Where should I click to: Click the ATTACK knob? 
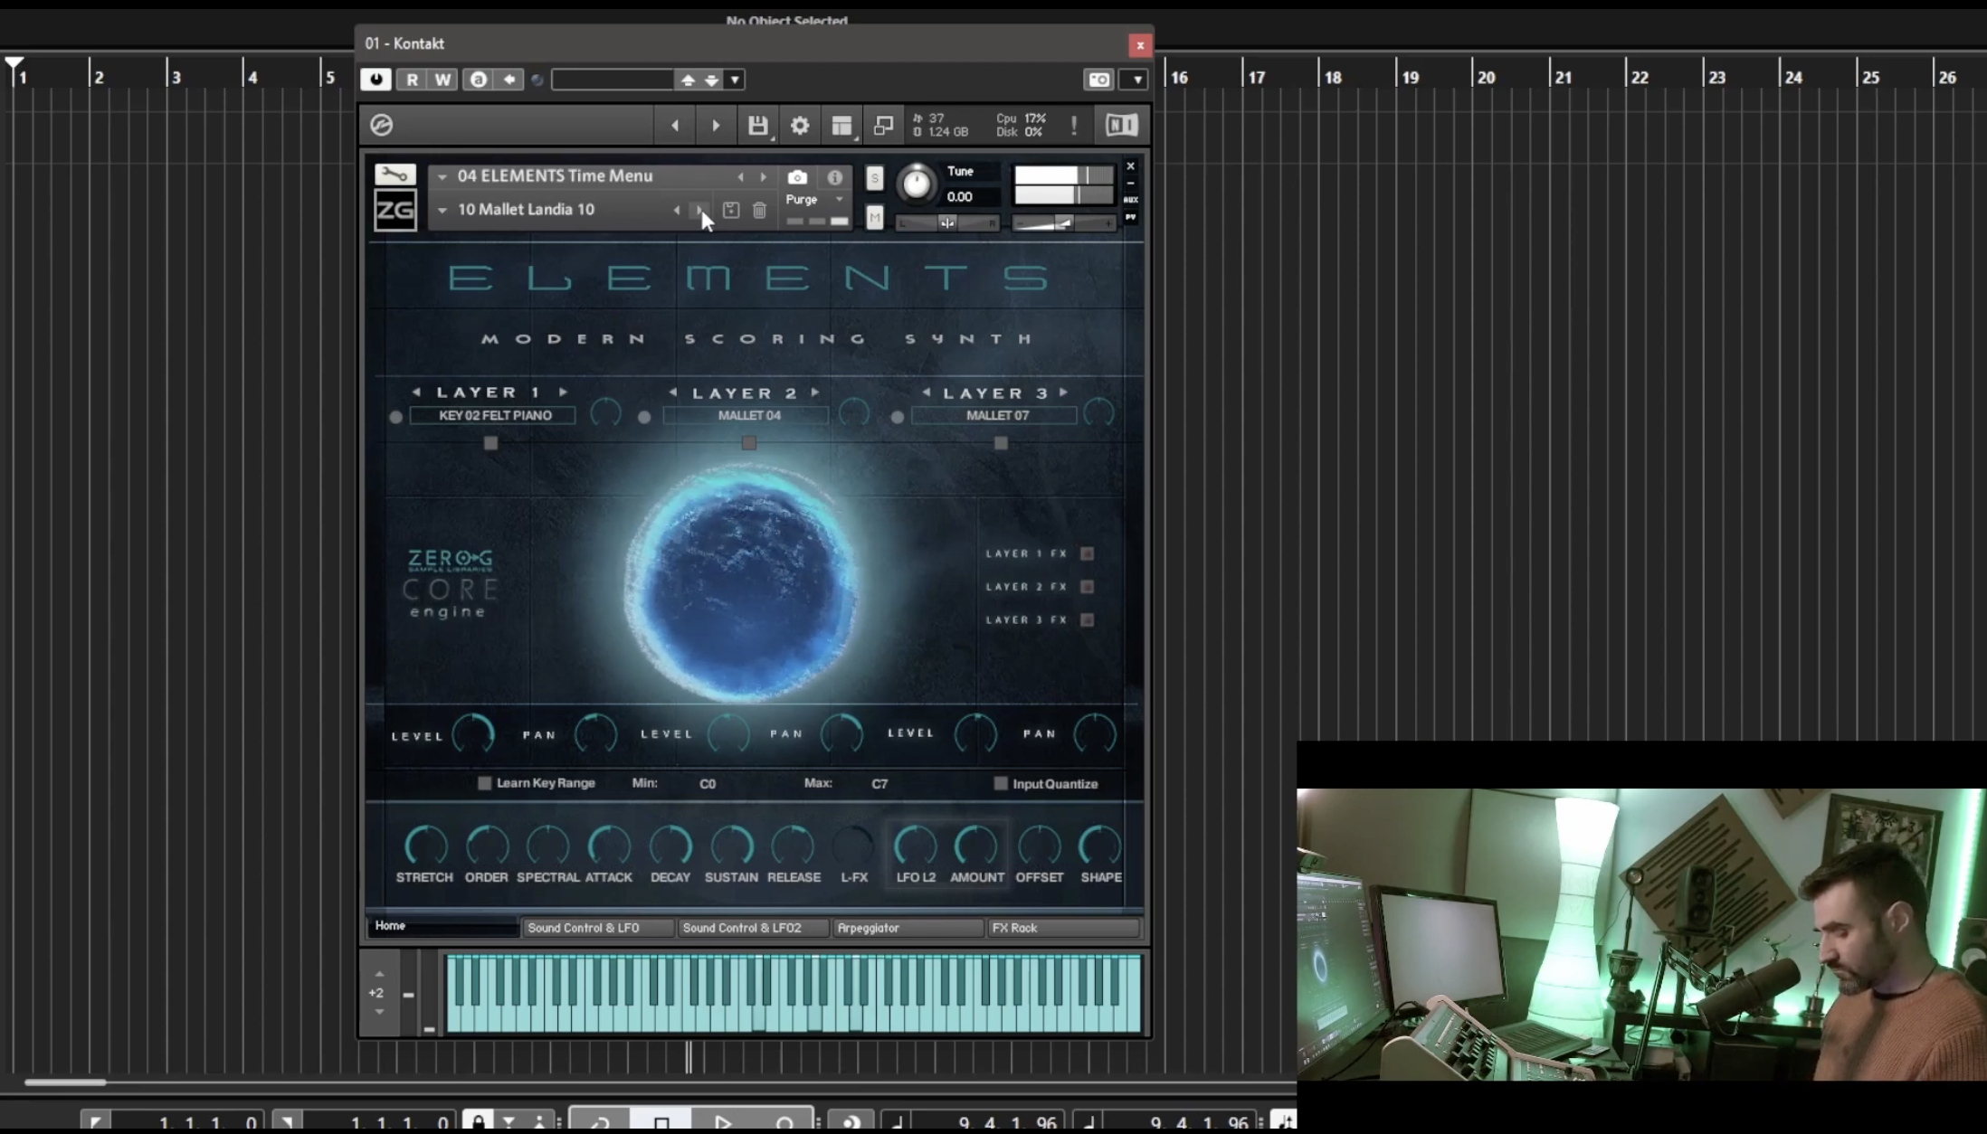point(609,846)
